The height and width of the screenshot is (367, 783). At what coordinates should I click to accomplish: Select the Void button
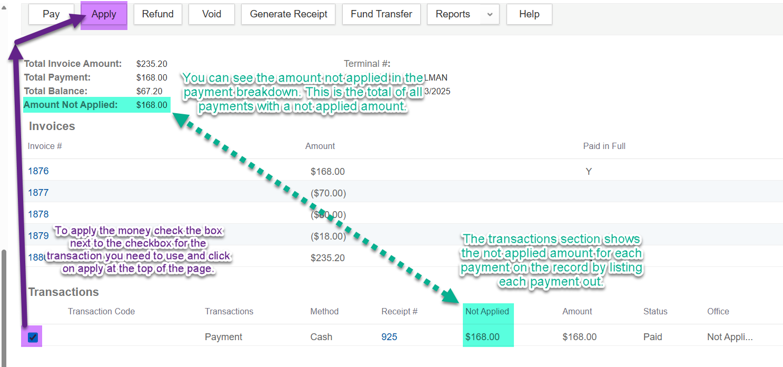point(212,15)
